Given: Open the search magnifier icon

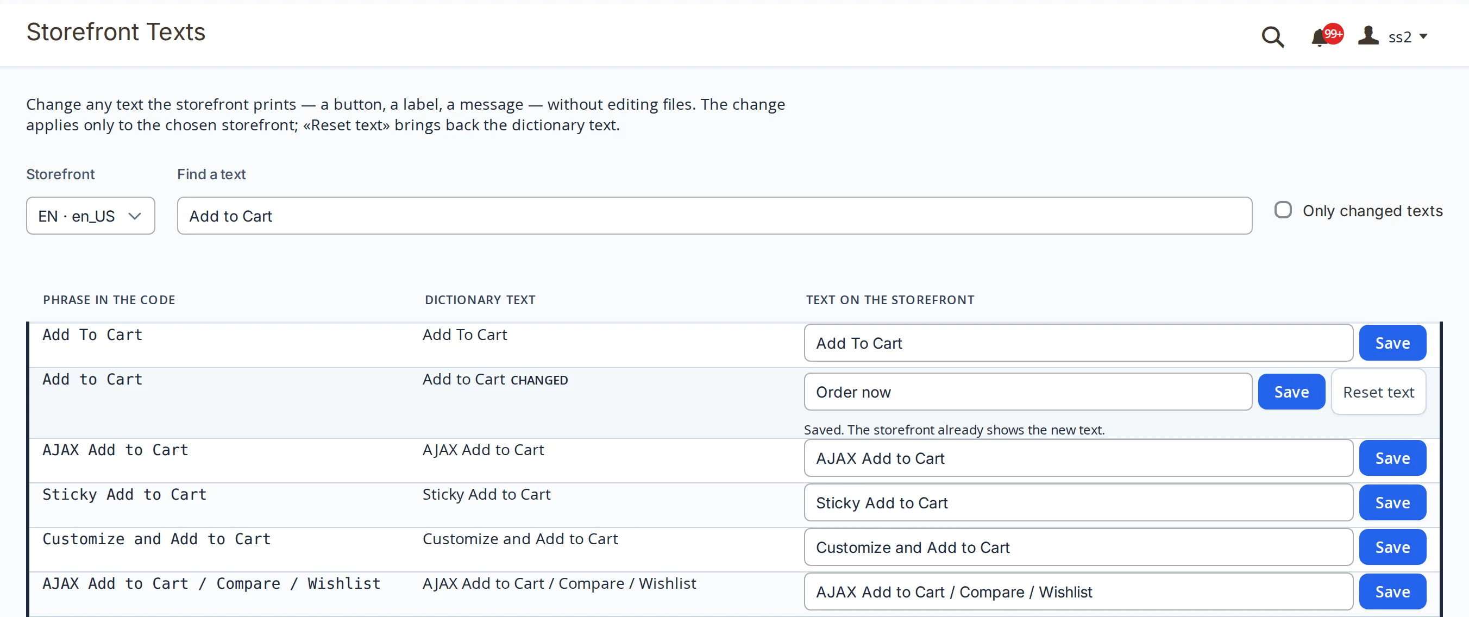Looking at the screenshot, I should (x=1272, y=37).
